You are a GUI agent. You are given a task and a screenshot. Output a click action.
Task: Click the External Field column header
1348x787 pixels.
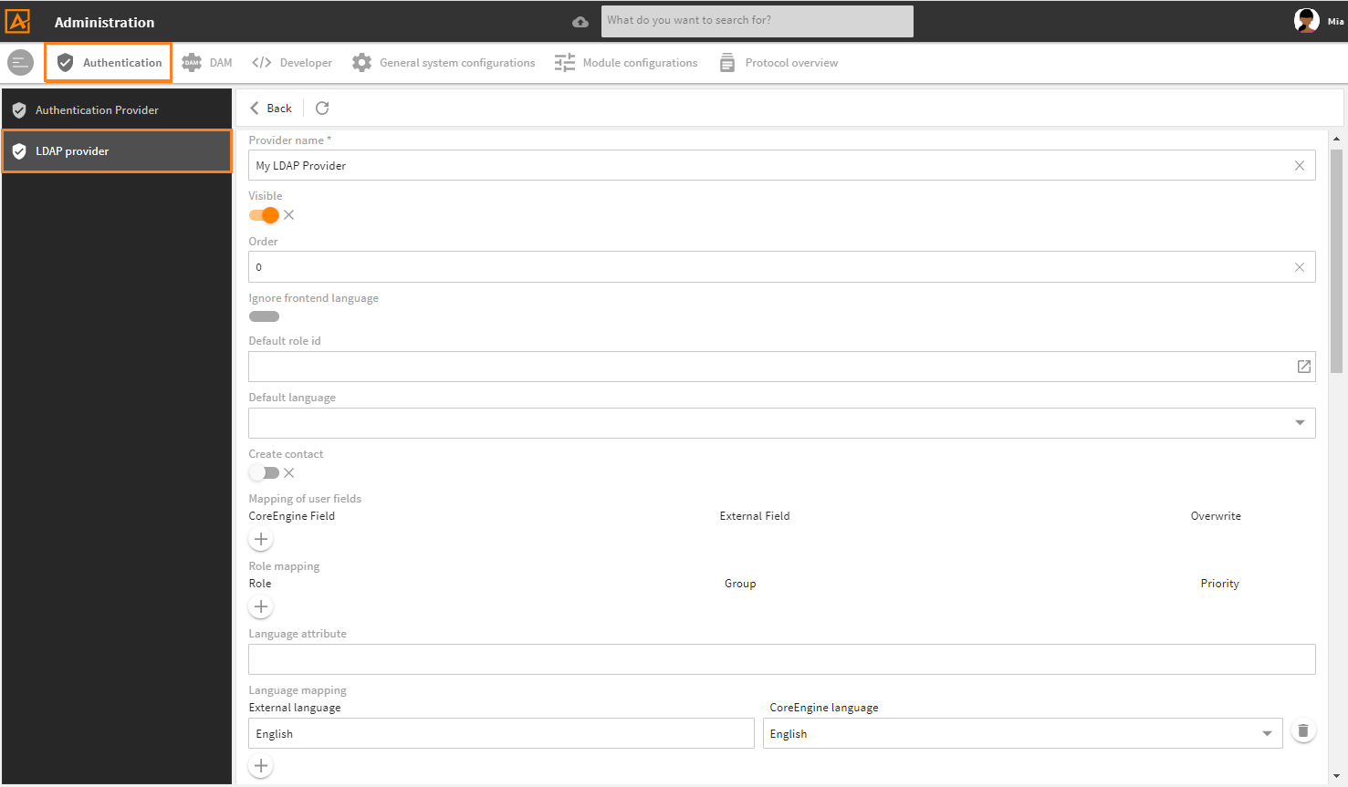coord(755,516)
